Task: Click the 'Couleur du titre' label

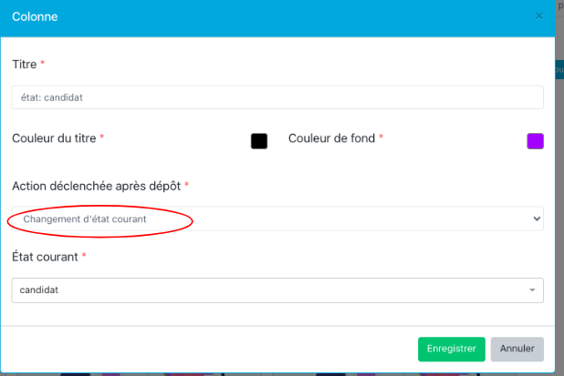Action: [54, 138]
